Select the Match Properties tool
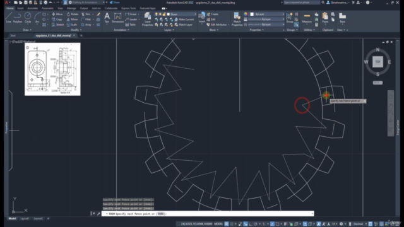This screenshot has width=404, height=227. pos(237,19)
